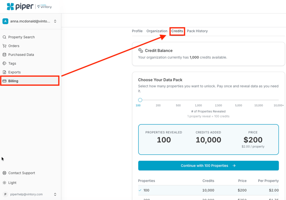Click the Billing credit card icon
286x200 pixels.
coord(5,81)
